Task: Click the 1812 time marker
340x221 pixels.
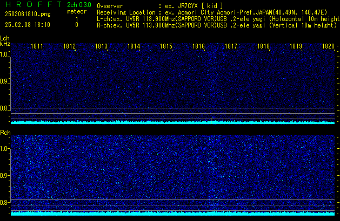Action: pos(69,46)
